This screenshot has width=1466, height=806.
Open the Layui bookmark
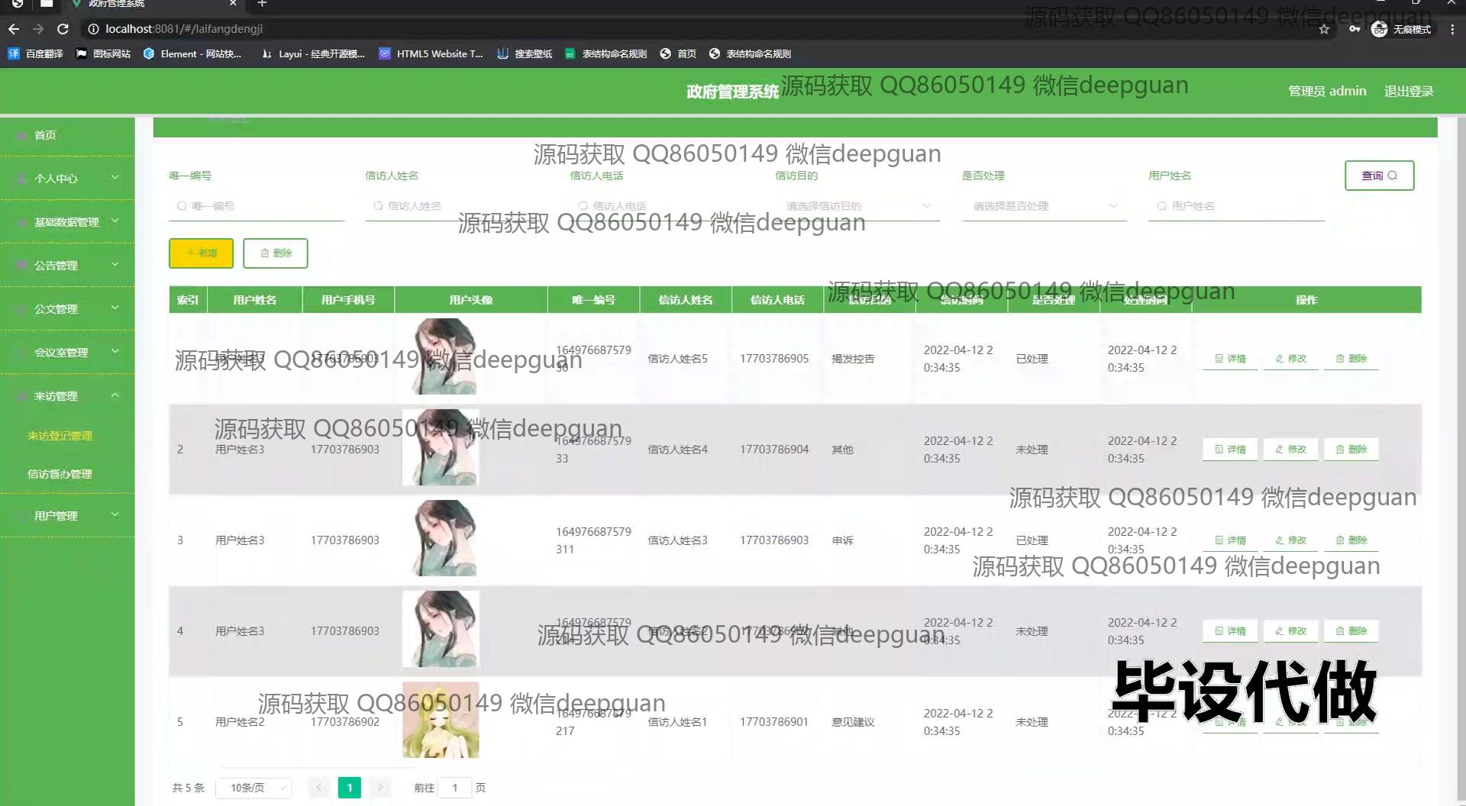(313, 53)
